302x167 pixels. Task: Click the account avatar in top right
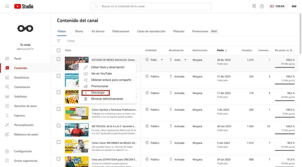[x=294, y=6]
